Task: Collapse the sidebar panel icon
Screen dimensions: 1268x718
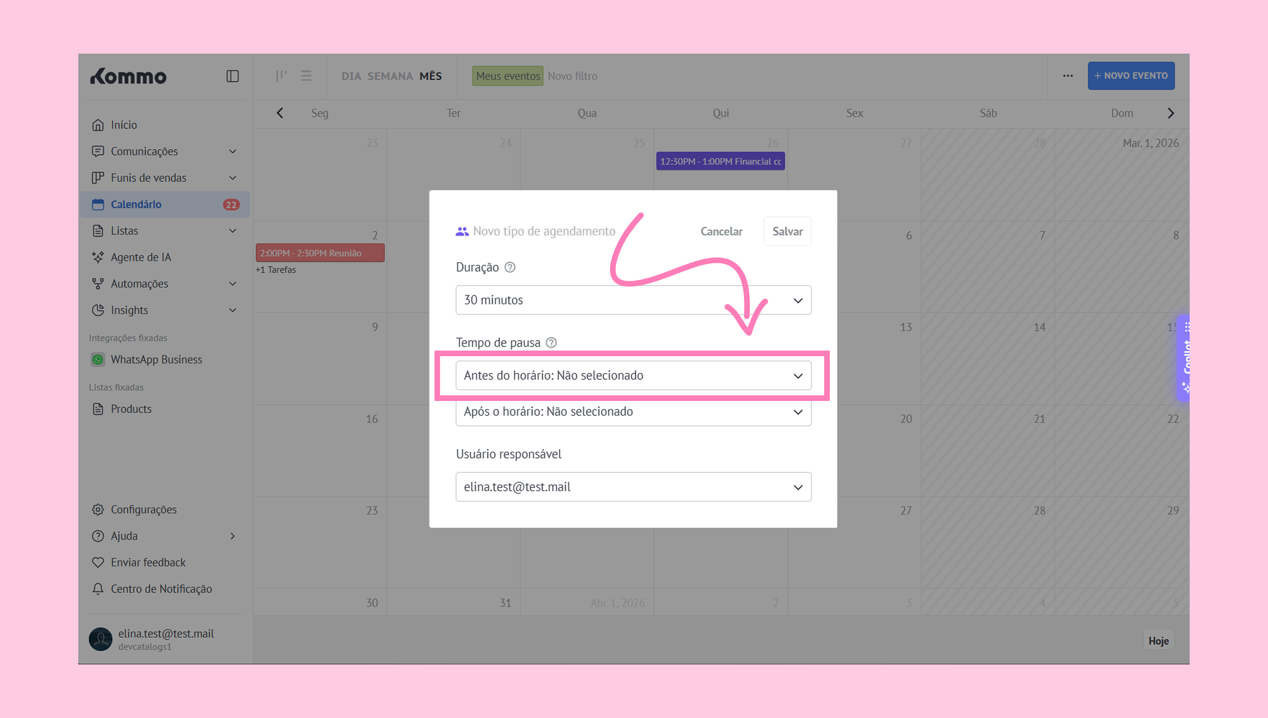Action: coord(232,76)
